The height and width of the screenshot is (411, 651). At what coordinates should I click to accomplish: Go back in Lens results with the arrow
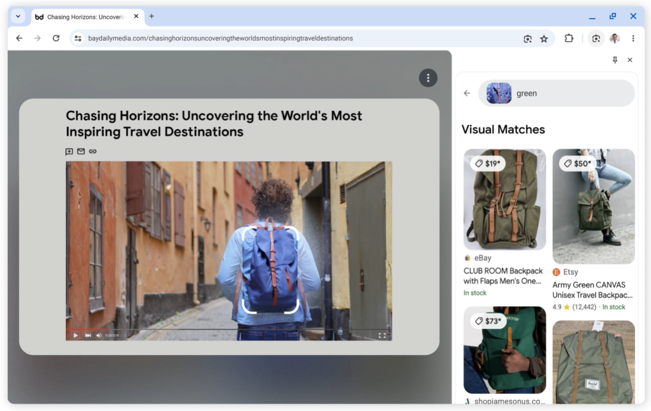tap(466, 93)
